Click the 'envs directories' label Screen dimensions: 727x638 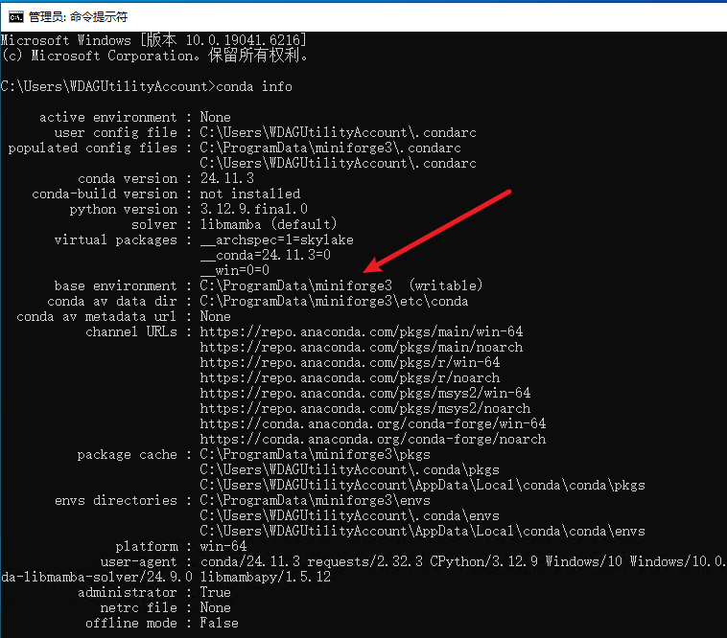point(115,500)
